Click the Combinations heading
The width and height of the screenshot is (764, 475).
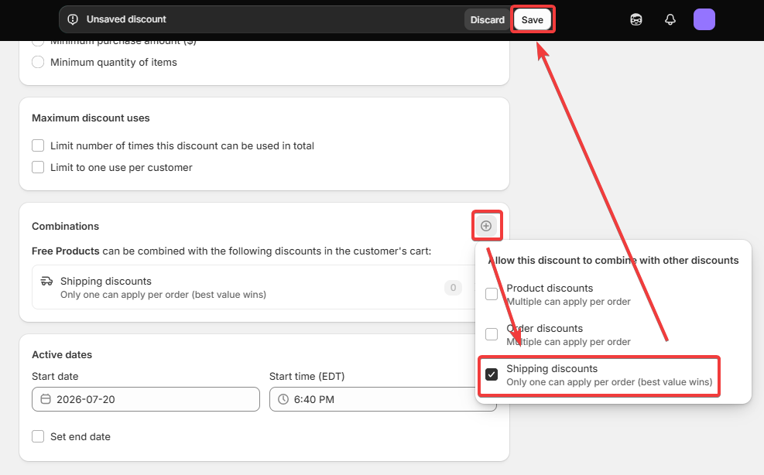tap(65, 226)
